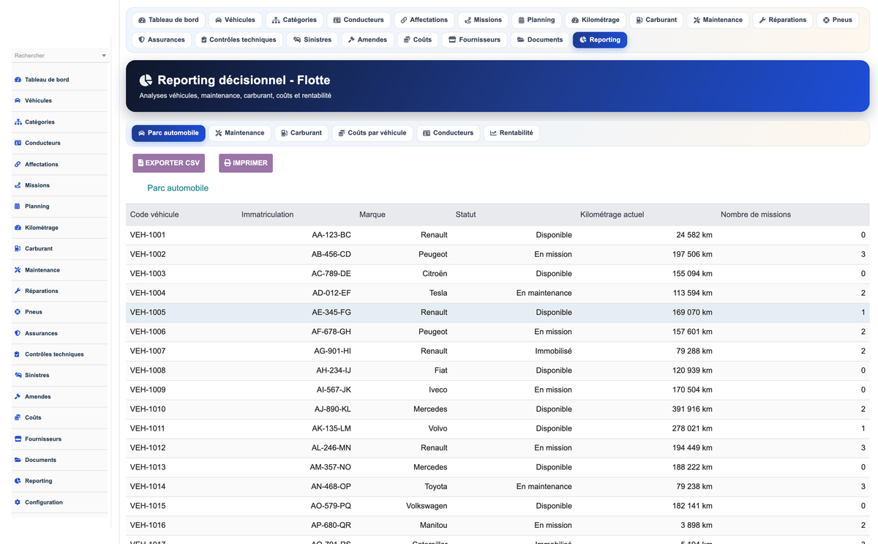Image resolution: width=878 pixels, height=544 pixels.
Task: Click the Exporter CSV button
Action: [x=168, y=163]
